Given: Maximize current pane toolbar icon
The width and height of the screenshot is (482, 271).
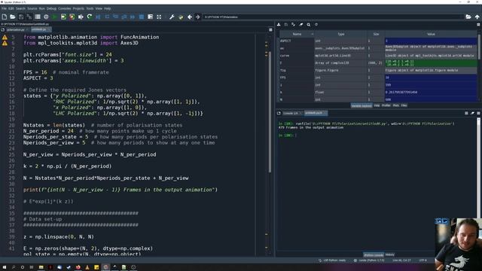Looking at the screenshot, I should [151, 17].
